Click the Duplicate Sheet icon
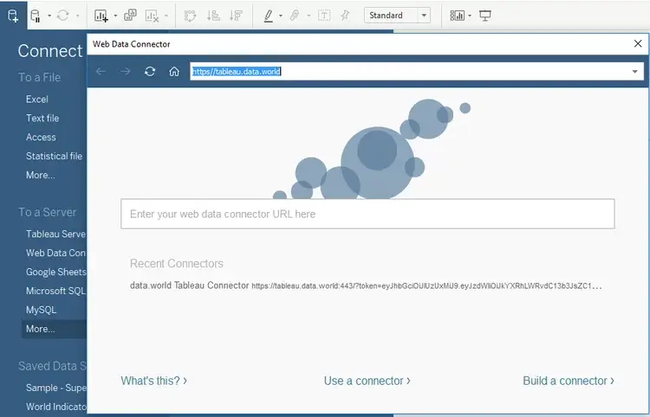Screen dimensions: 650x417 point(130,16)
